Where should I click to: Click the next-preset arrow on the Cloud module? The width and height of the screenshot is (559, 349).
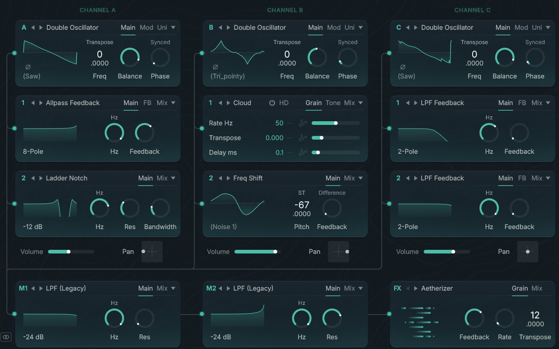tap(228, 103)
